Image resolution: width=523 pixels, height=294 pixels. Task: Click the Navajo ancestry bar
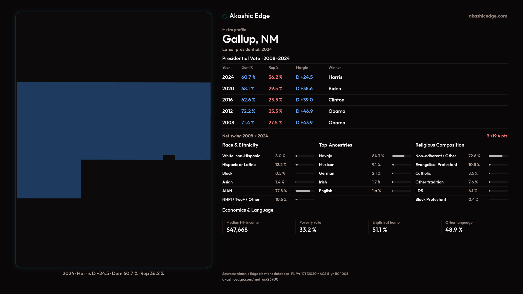click(x=401, y=156)
